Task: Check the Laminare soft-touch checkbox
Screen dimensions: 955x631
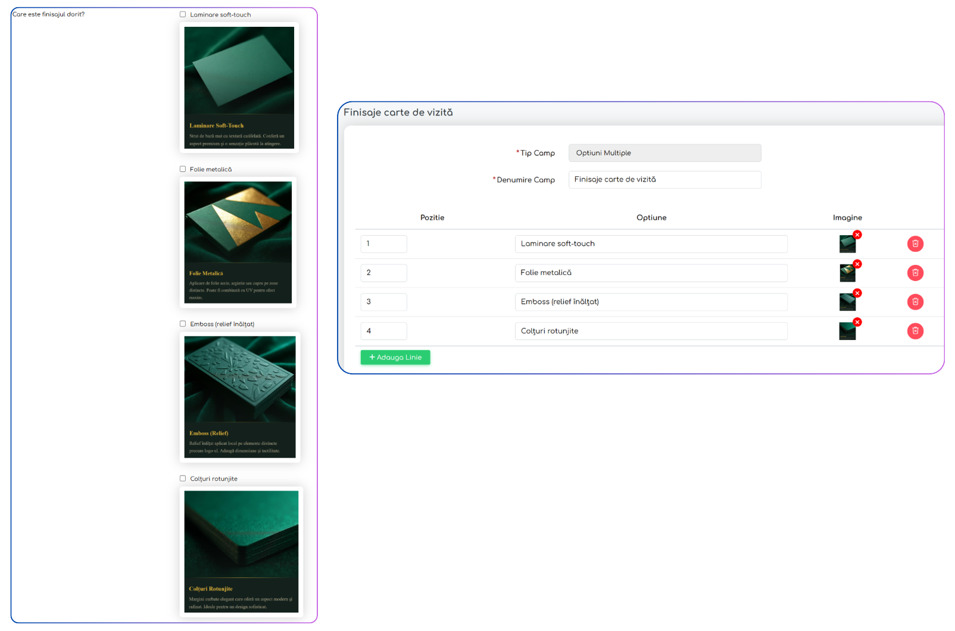Action: click(x=183, y=14)
